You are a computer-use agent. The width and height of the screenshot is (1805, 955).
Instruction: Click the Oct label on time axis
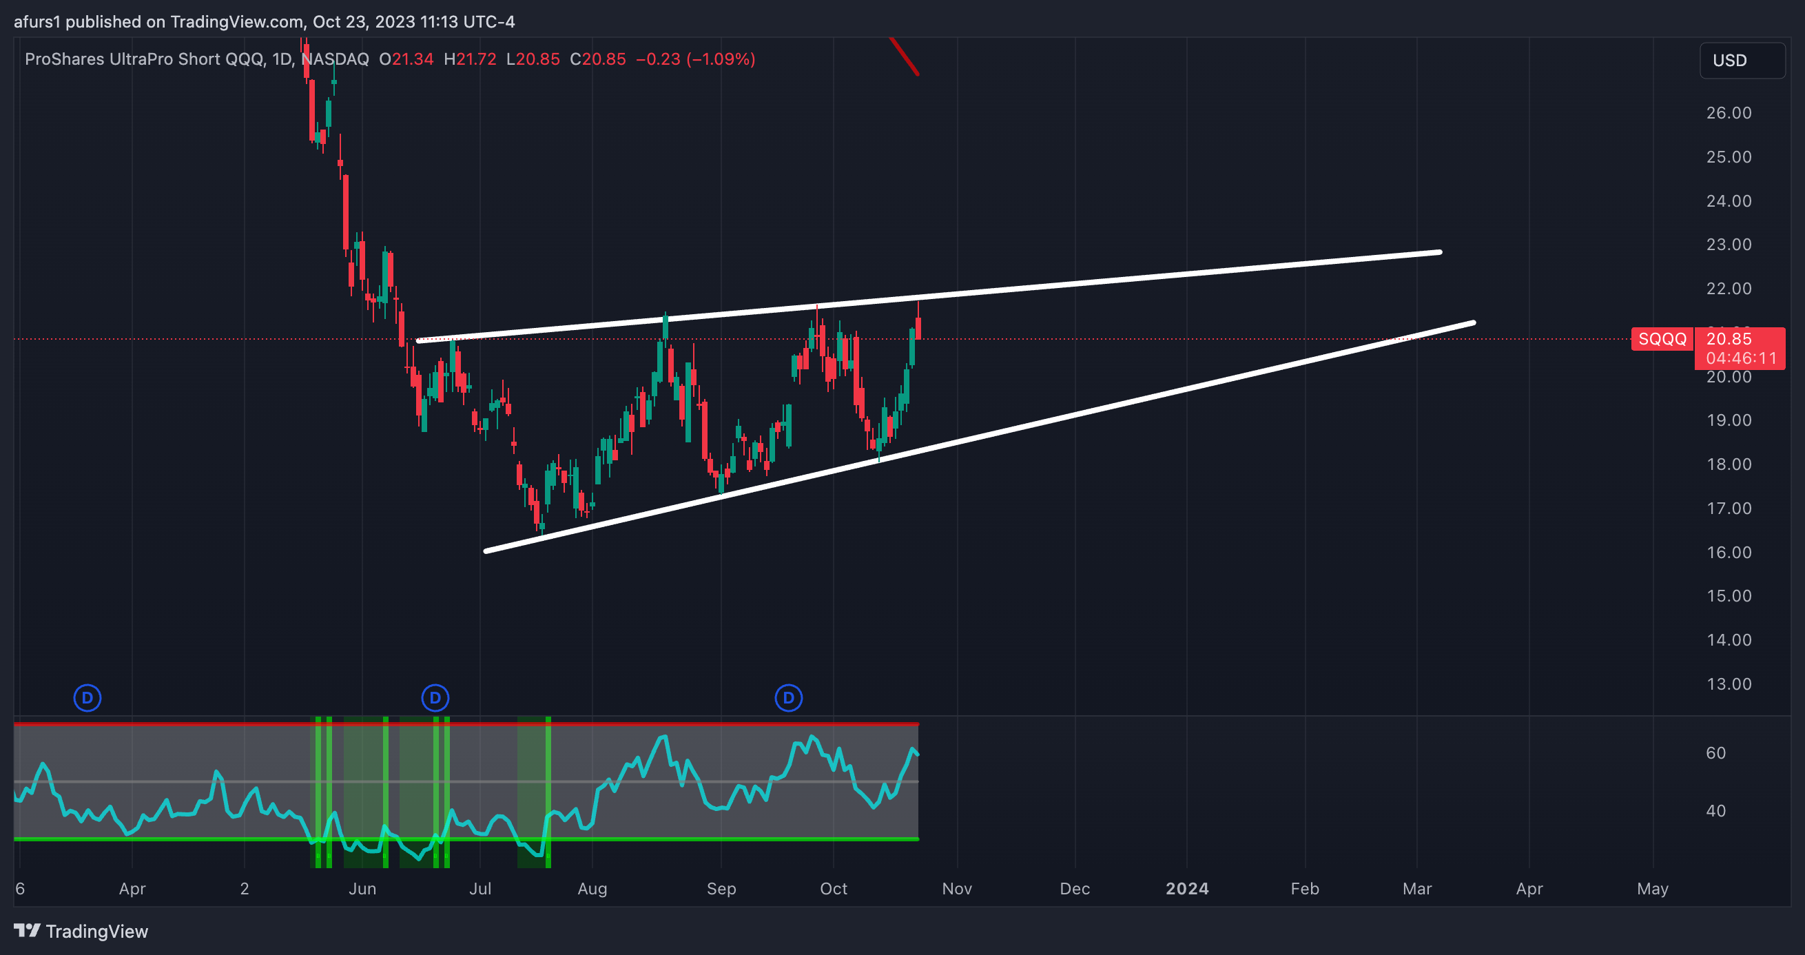pos(833,888)
